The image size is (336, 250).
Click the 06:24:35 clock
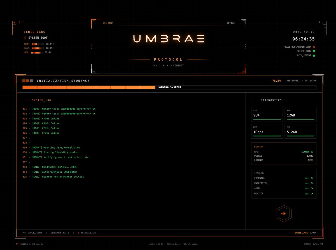(304, 39)
